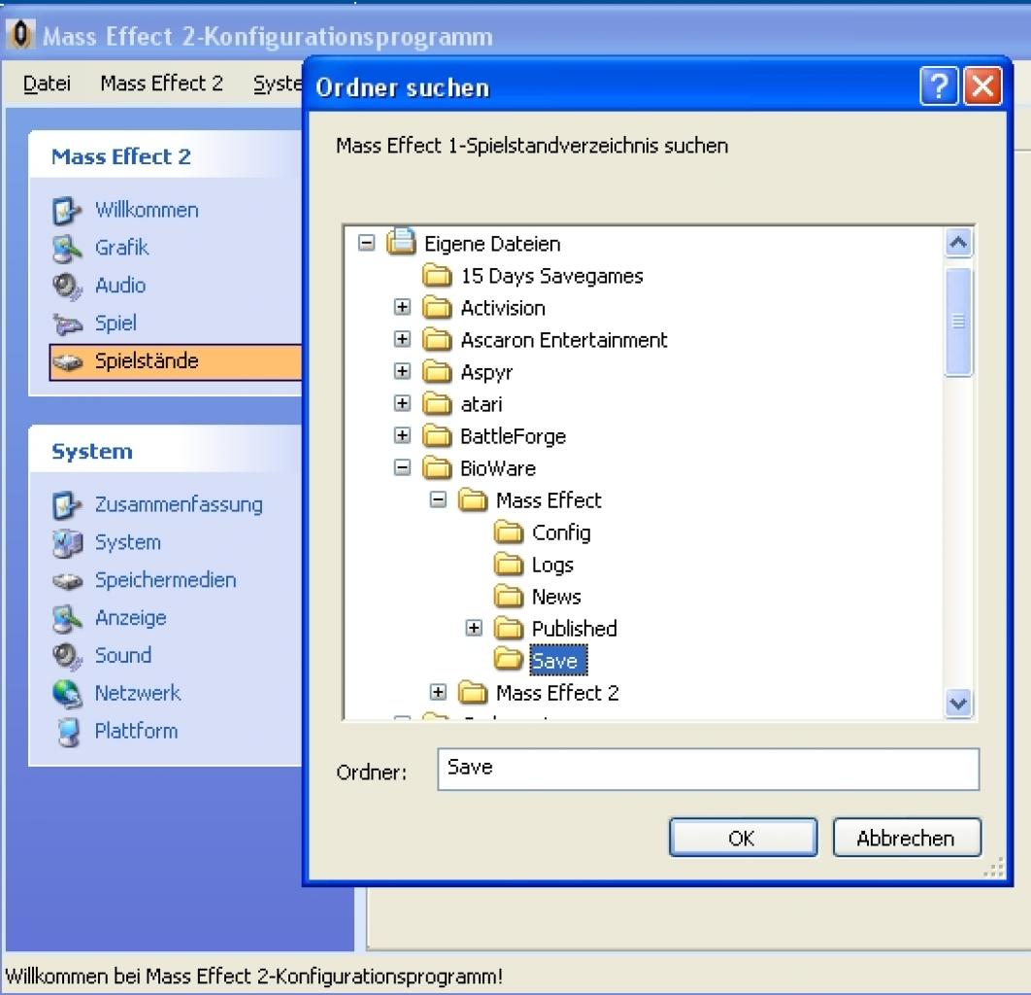The image size is (1031, 995).
Task: Select the Config folder label
Action: point(561,532)
